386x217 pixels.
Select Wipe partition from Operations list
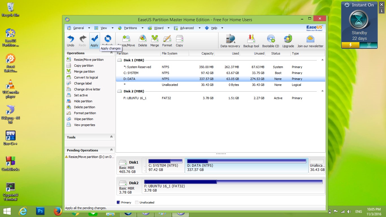tap(83, 119)
